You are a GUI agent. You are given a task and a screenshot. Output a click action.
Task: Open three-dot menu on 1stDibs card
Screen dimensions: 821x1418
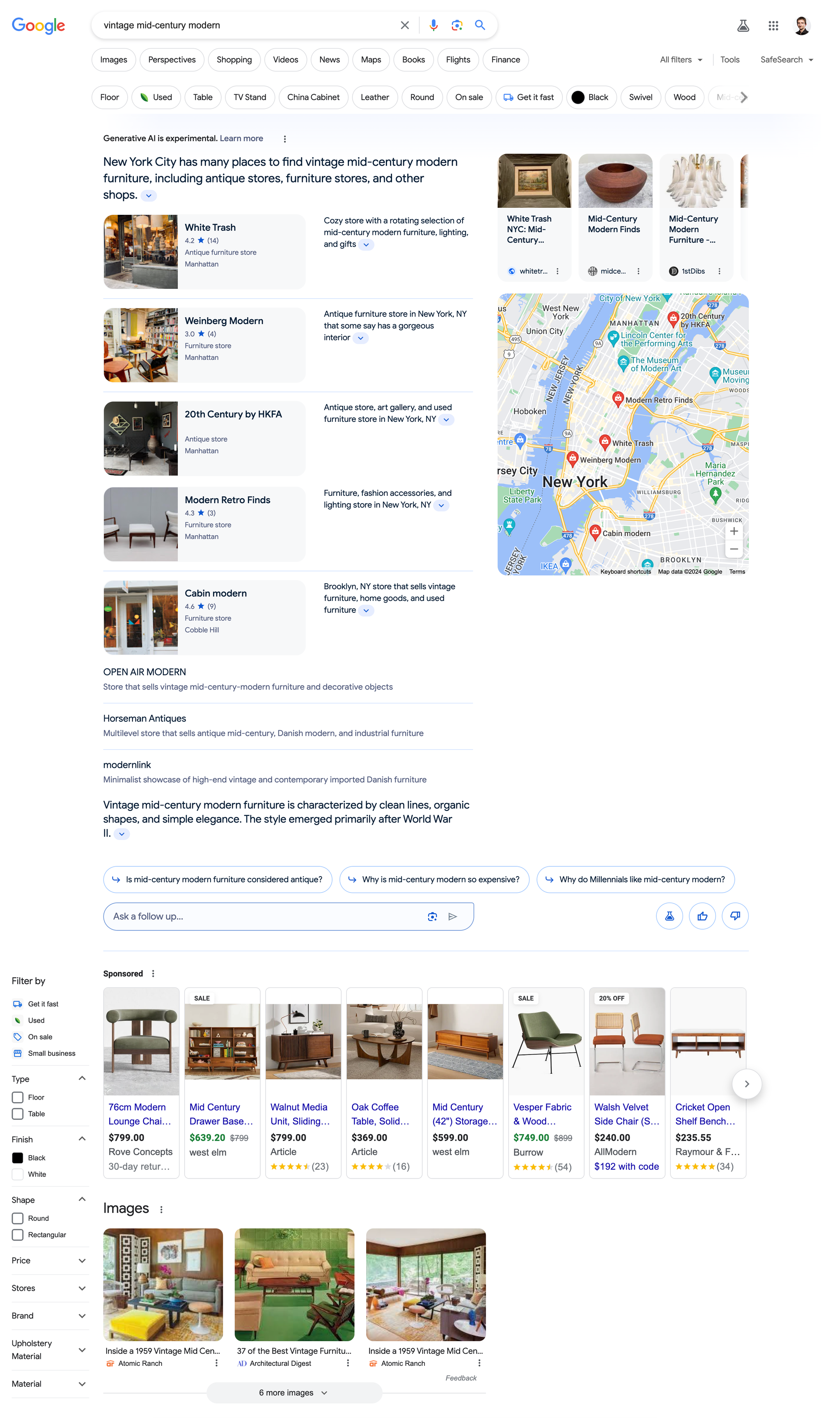(x=719, y=271)
